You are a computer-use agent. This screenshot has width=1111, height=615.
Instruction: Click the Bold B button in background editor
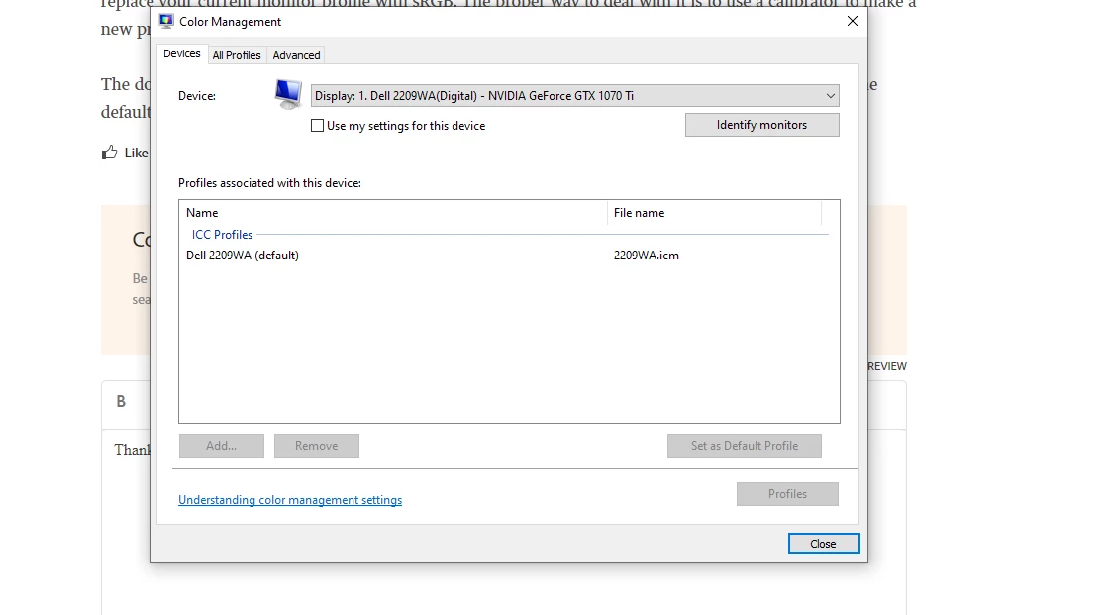tap(121, 402)
